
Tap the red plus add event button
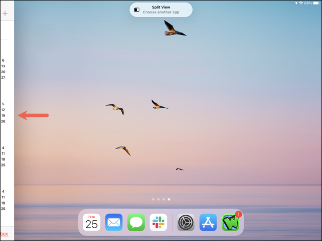5,13
